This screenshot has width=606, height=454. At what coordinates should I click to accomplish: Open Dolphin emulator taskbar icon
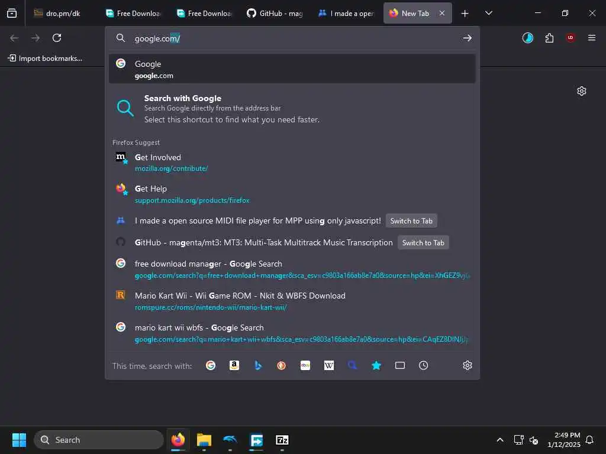click(x=230, y=440)
